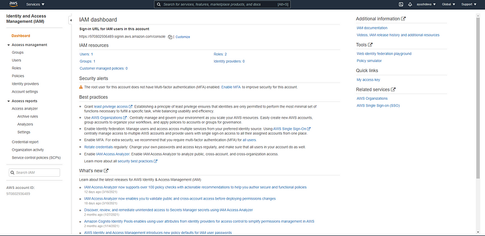Click the vertical page scrollbar
Screen dimensions: 485x236
click(478, 98)
